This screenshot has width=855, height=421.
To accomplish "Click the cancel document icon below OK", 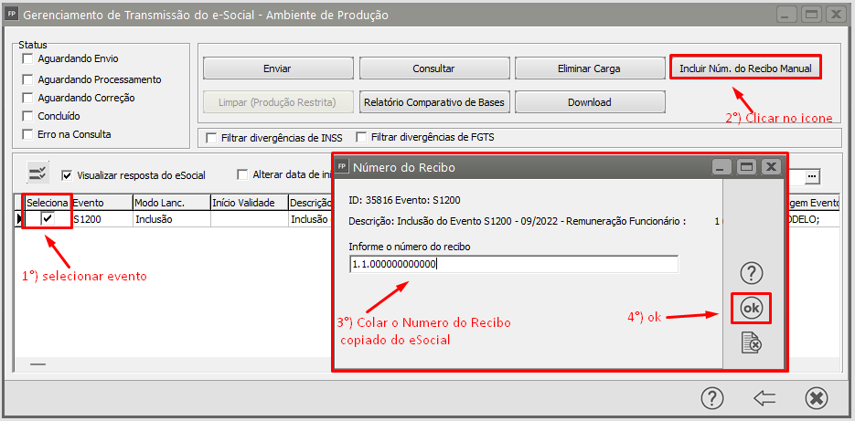I will pos(751,342).
